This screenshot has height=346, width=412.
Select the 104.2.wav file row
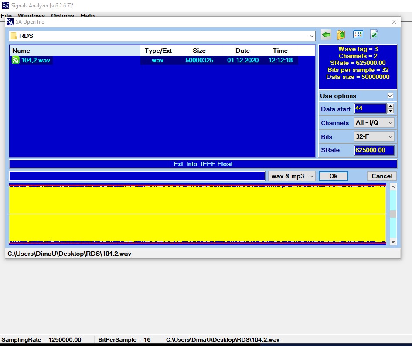(x=154, y=60)
